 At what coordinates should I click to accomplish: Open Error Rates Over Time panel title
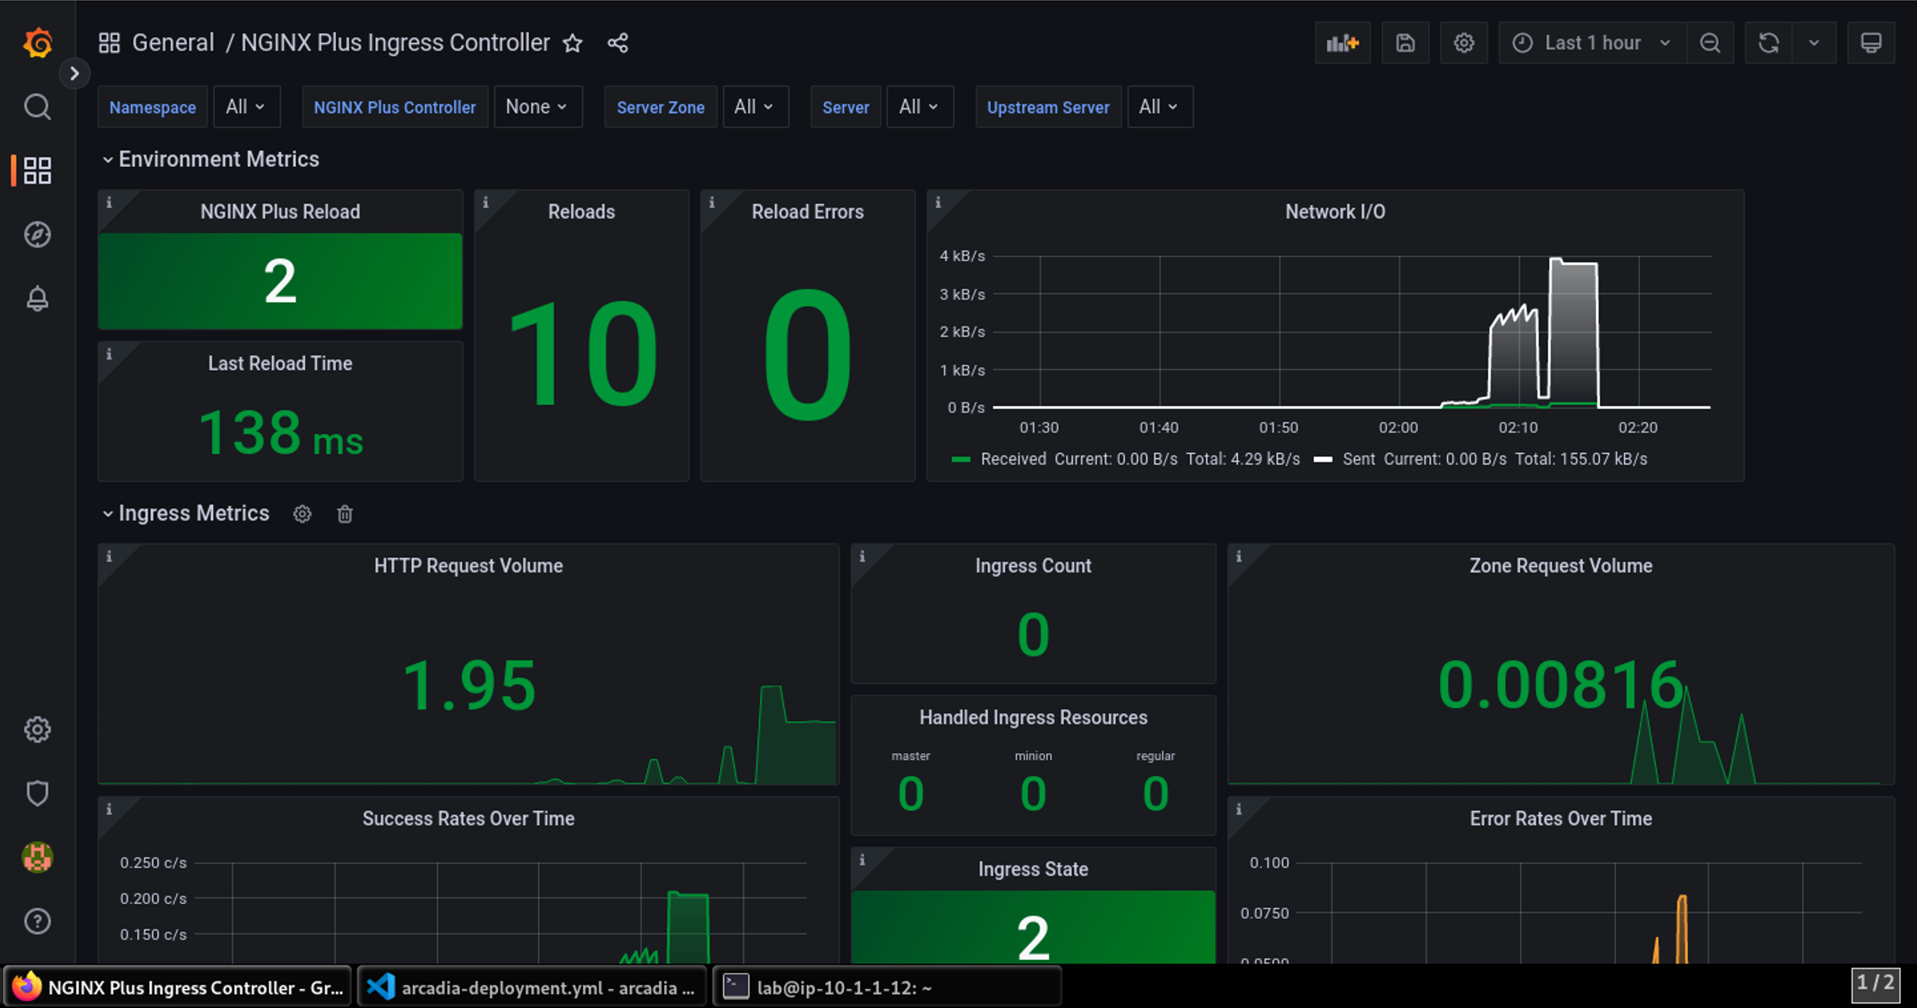point(1560,819)
